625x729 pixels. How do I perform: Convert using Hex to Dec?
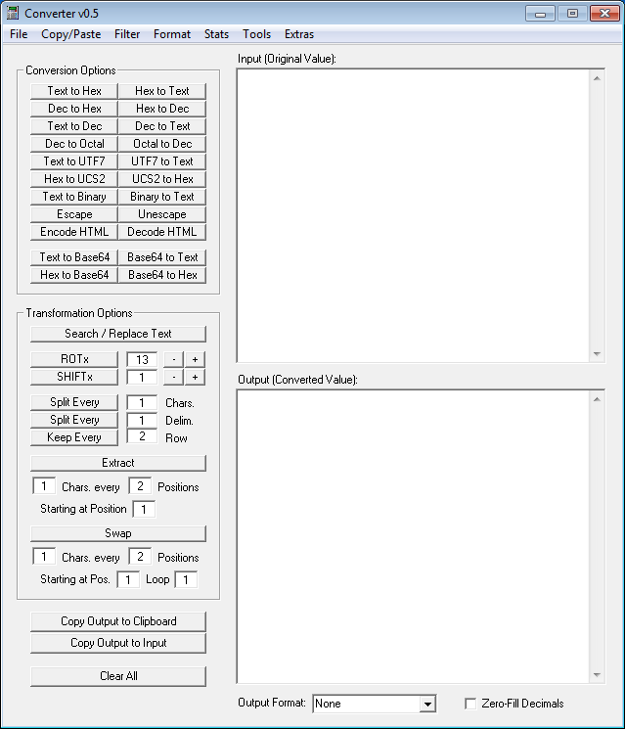pos(162,109)
